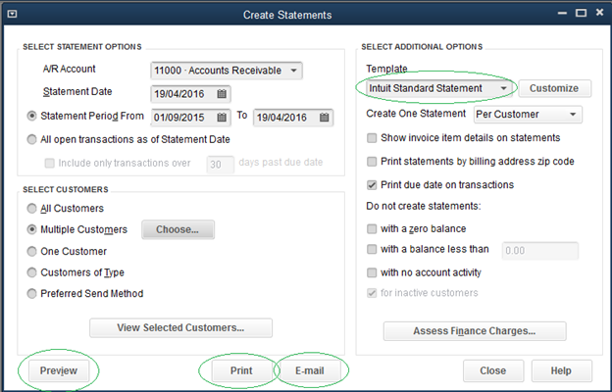
Task: Click View Selected Customers button
Action: coord(180,327)
